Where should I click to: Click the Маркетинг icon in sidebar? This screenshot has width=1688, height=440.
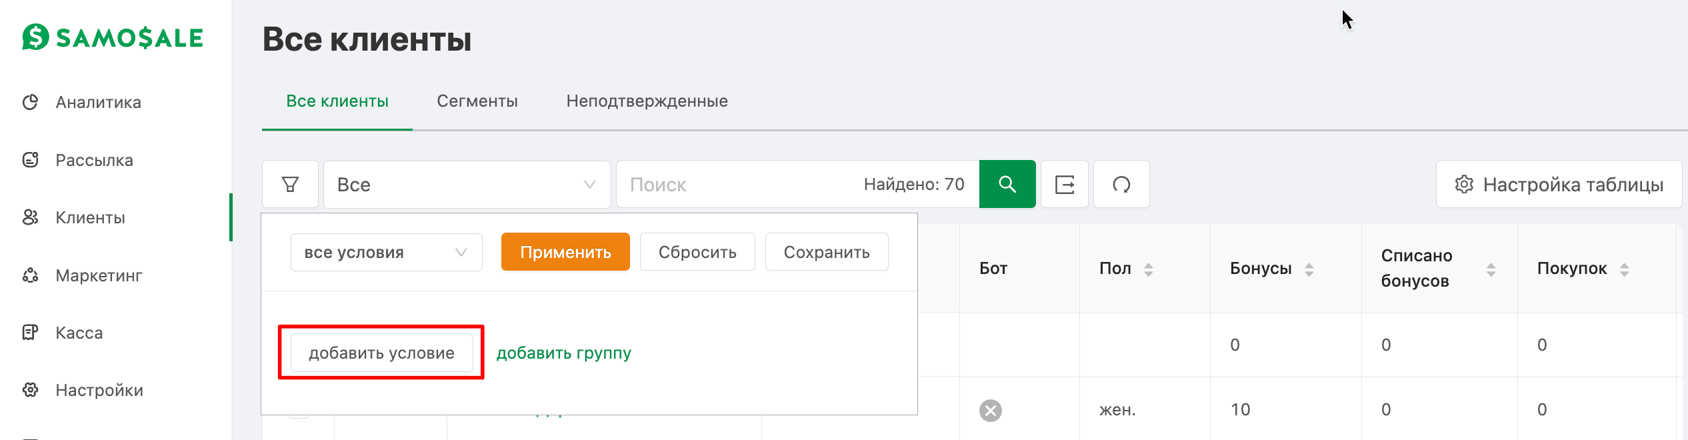31,275
